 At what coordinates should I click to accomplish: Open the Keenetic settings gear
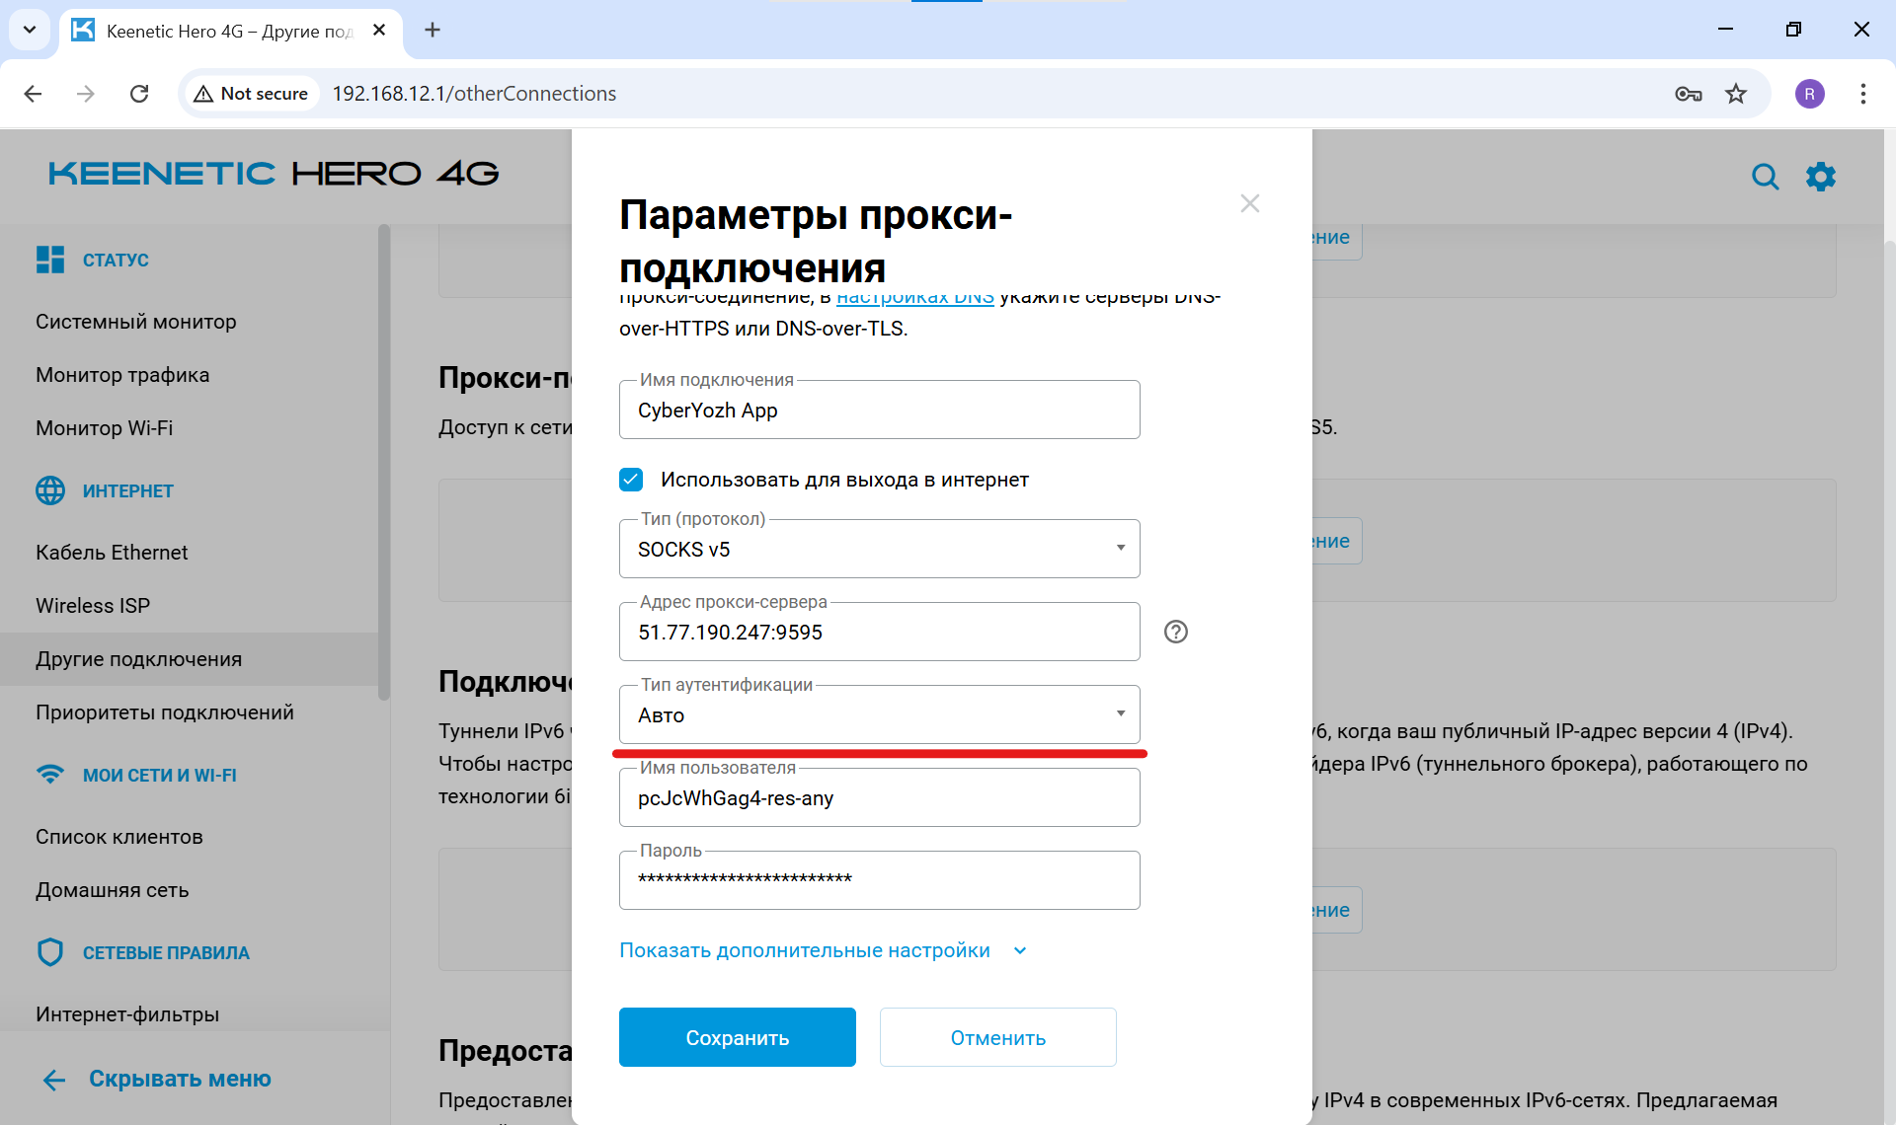point(1822,177)
